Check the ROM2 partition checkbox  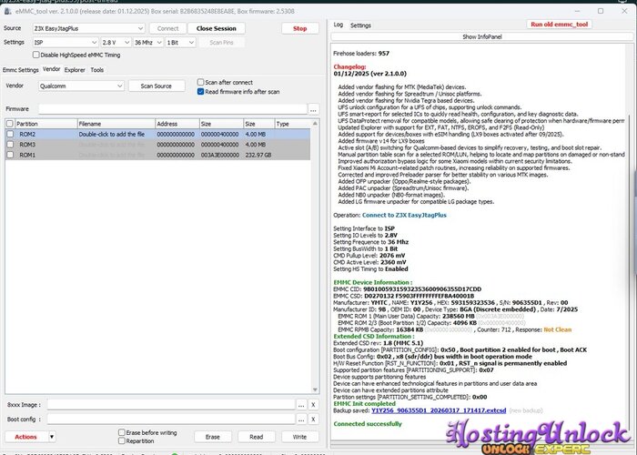point(10,134)
